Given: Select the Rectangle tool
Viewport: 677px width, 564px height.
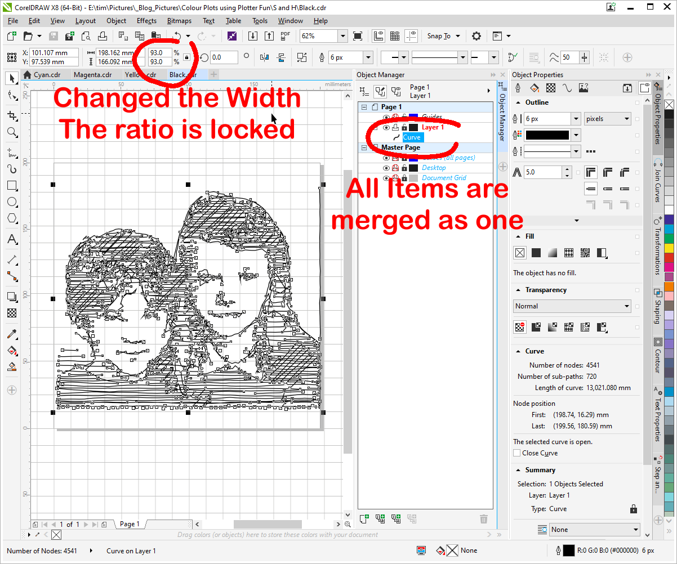Looking at the screenshot, I should pos(12,186).
